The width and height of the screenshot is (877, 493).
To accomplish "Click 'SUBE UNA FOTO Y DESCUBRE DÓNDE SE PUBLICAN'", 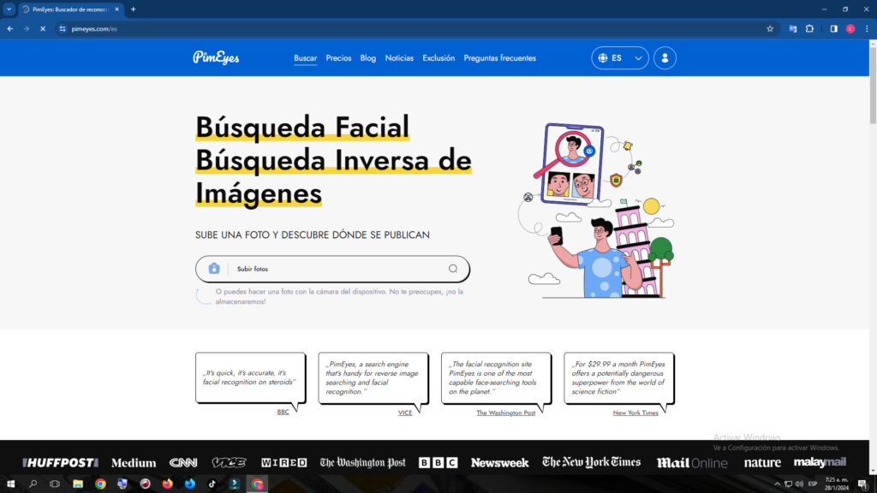I will [312, 235].
